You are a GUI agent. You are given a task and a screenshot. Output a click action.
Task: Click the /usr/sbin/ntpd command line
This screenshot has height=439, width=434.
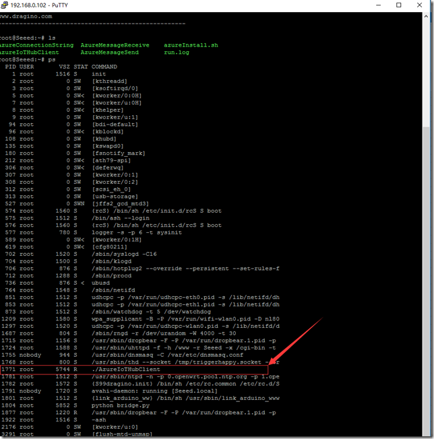coord(185,376)
